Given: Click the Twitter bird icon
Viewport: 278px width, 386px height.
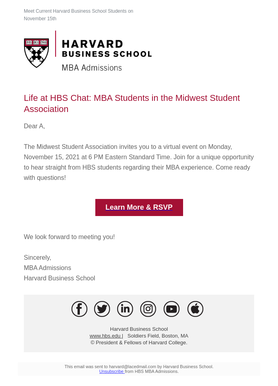Looking at the screenshot, I should pyautogui.click(x=102, y=309).
